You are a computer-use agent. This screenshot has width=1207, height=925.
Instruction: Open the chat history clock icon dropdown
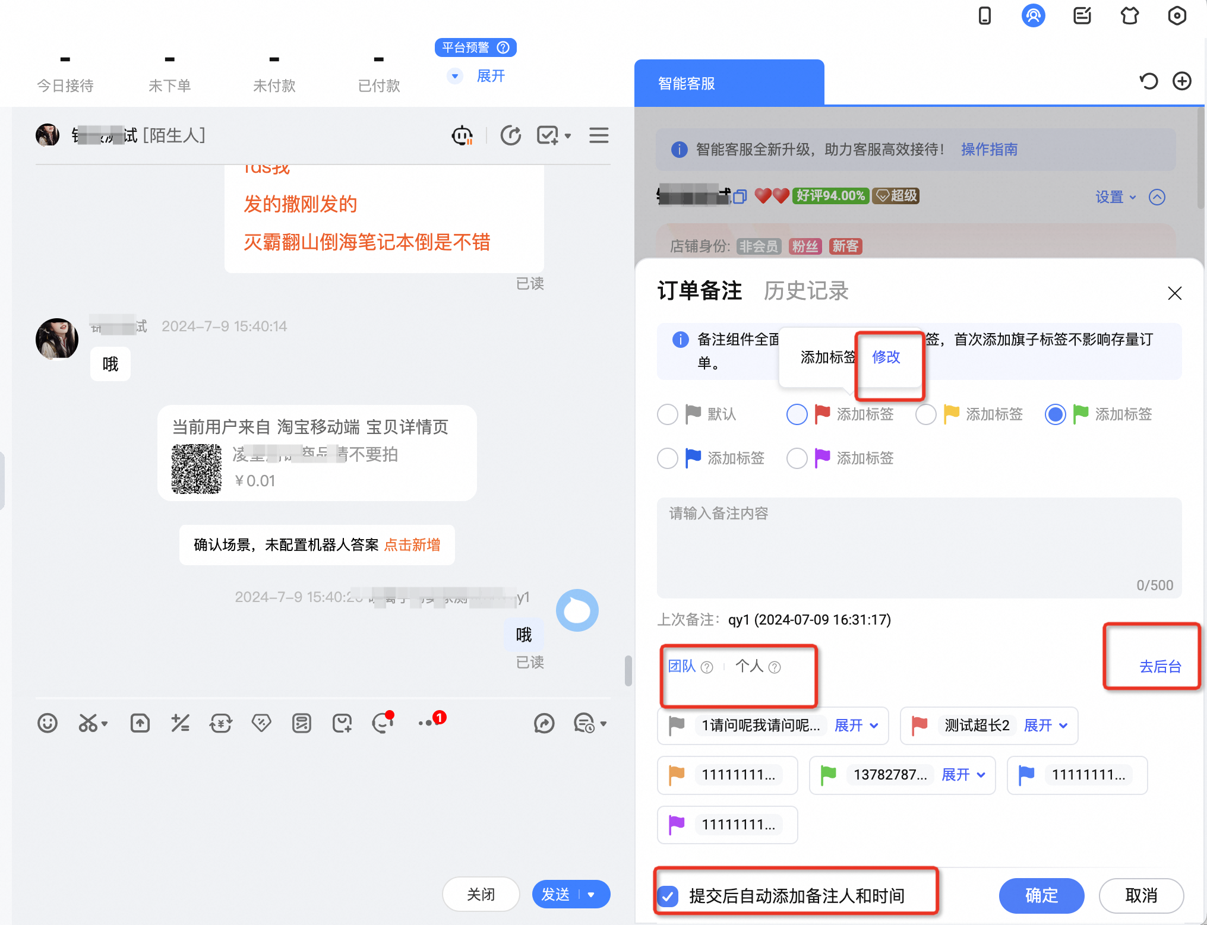click(589, 723)
